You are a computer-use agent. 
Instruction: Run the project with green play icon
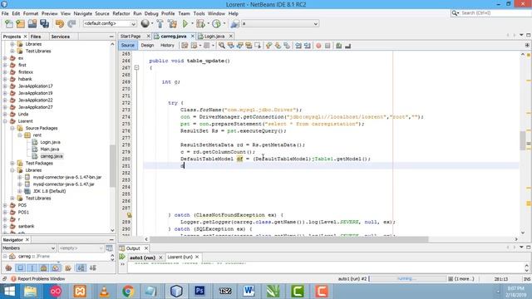coord(185,24)
